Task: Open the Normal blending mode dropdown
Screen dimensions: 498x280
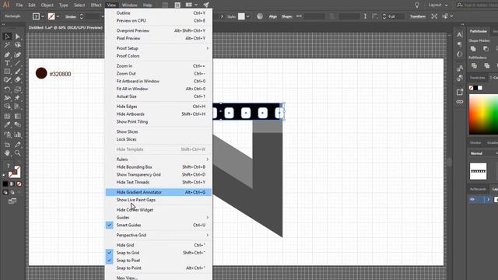Action: pyautogui.click(x=483, y=153)
